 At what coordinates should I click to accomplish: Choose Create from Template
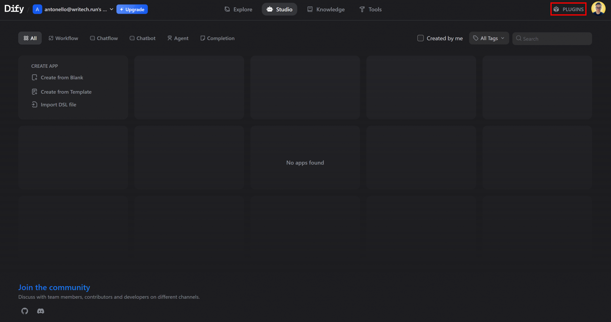[66, 92]
